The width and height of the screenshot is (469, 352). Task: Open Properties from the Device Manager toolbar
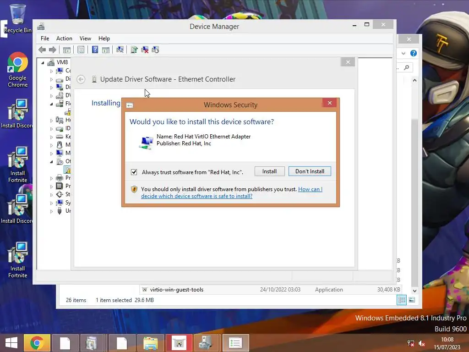click(x=81, y=49)
